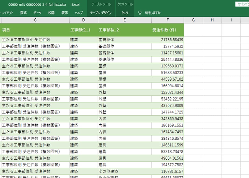Viewport: 249px width, 178px height.
Task: Select cell with value 116781.6157
Action: click(168, 172)
